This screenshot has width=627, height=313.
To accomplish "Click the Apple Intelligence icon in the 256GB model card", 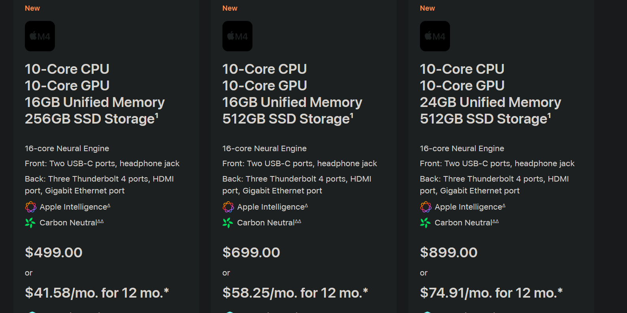I will pos(30,207).
